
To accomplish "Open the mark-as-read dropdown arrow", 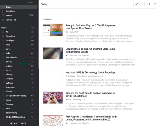I will 142,4.
